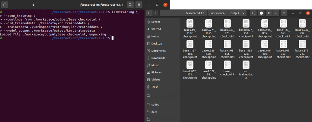Select file base0.771_1055.checkpoint
312x122 pixels.
click(209, 28)
